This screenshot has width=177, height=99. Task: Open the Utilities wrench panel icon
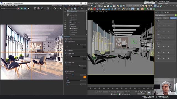point(171,12)
